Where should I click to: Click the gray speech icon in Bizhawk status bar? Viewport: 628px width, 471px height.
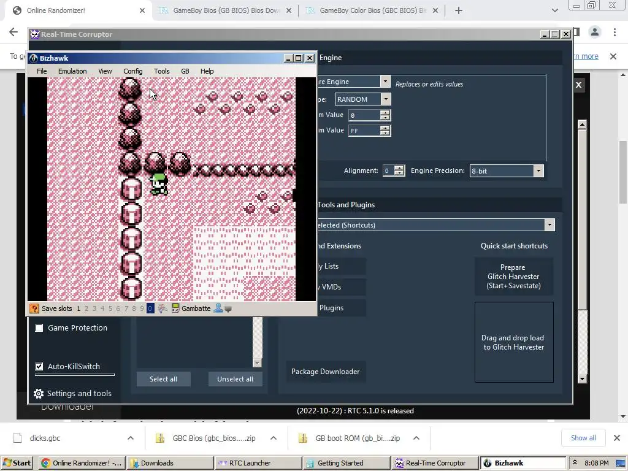coord(228,309)
